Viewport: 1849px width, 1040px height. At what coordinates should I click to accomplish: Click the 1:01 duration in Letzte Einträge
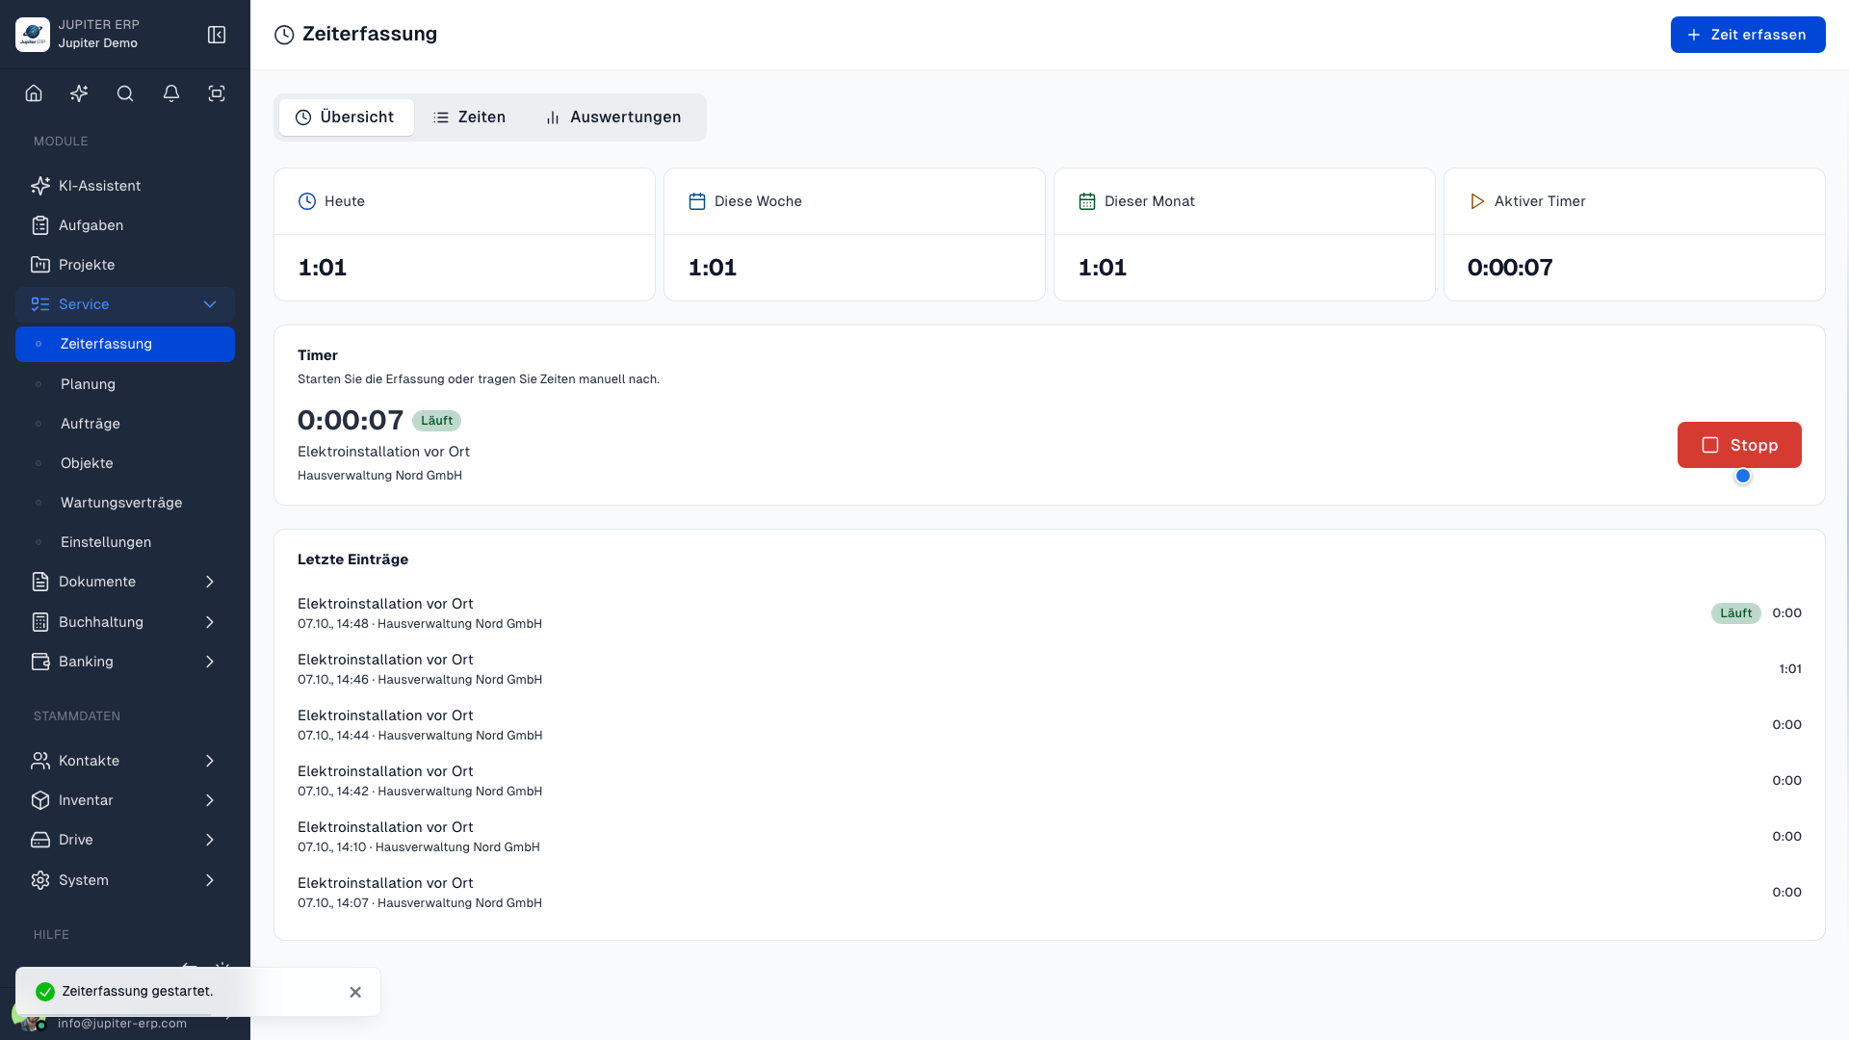pos(1790,669)
